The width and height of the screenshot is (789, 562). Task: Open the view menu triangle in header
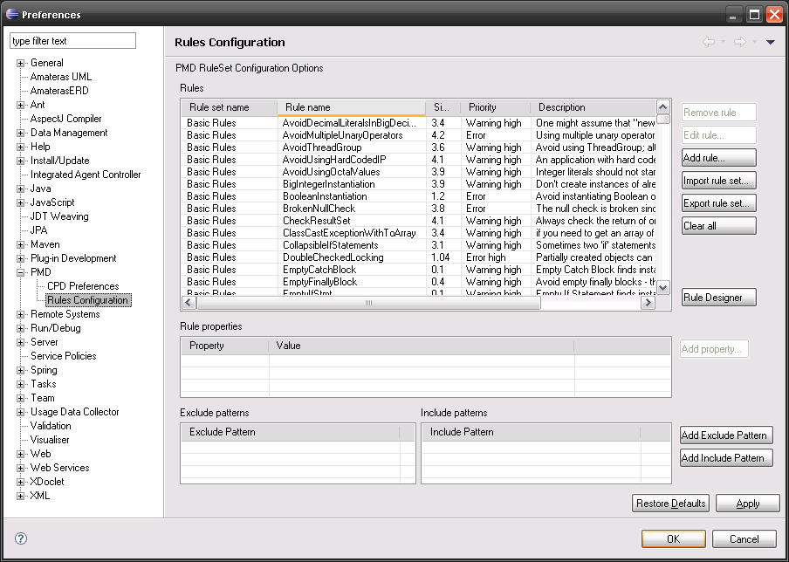coord(770,42)
